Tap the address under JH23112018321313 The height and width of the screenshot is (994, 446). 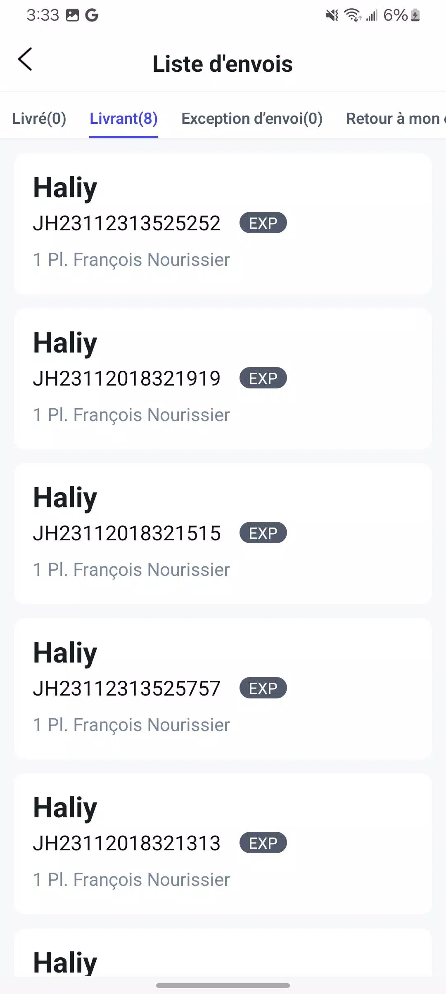point(131,880)
